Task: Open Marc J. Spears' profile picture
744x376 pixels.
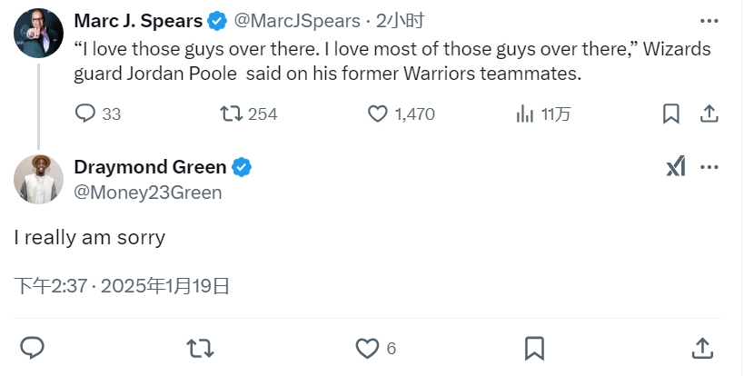Action: pyautogui.click(x=37, y=35)
